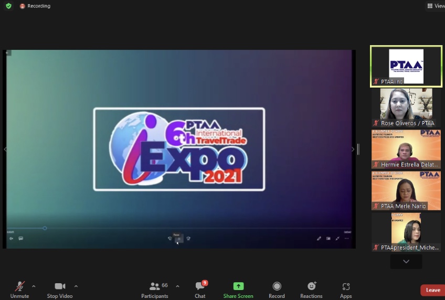
Task: Click the green Share Screen button
Action: tap(238, 290)
